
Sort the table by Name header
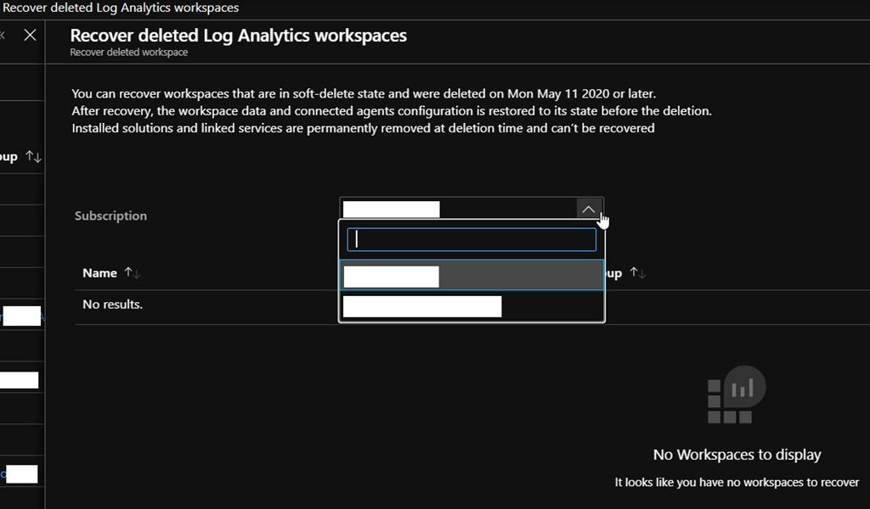pyautogui.click(x=99, y=273)
